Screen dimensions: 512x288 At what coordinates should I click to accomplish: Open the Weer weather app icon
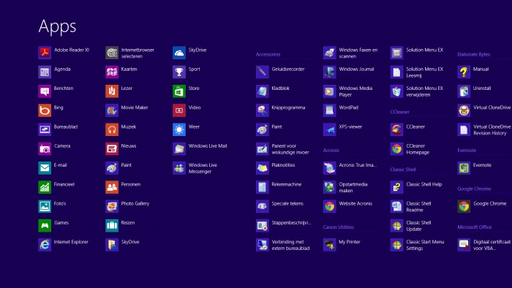[x=179, y=129]
